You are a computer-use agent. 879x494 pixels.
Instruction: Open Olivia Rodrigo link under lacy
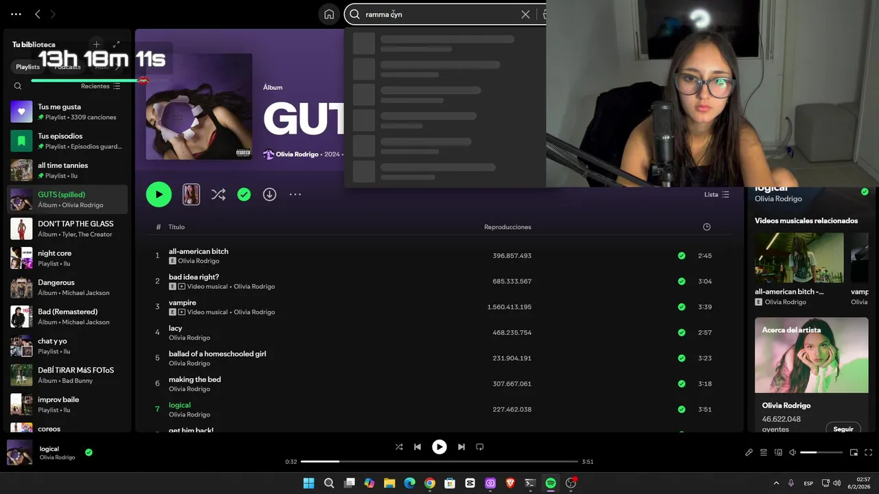pos(190,338)
